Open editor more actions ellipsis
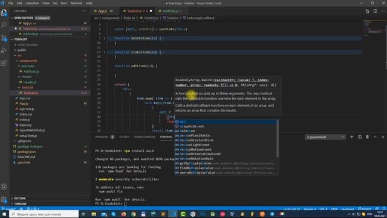 coord(383,11)
